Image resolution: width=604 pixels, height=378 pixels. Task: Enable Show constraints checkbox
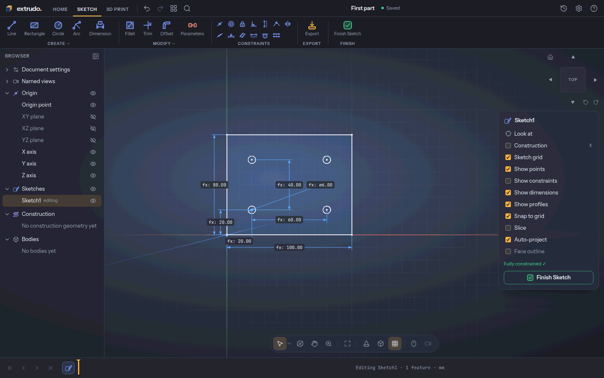pos(508,181)
